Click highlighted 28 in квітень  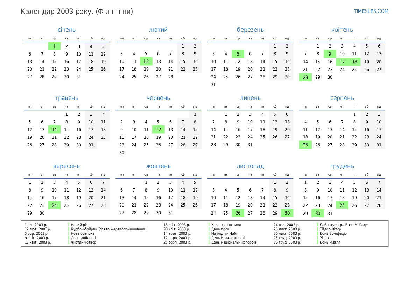(305, 78)
